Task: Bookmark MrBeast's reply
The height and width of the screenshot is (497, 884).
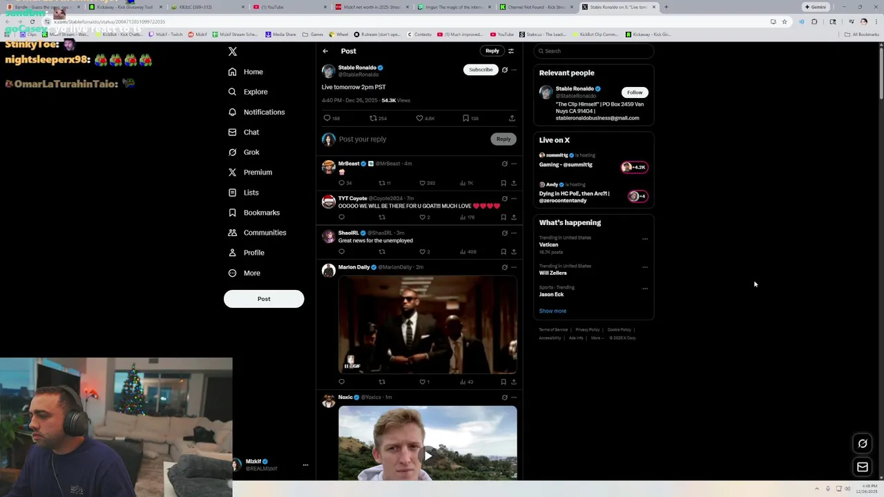Action: [503, 183]
